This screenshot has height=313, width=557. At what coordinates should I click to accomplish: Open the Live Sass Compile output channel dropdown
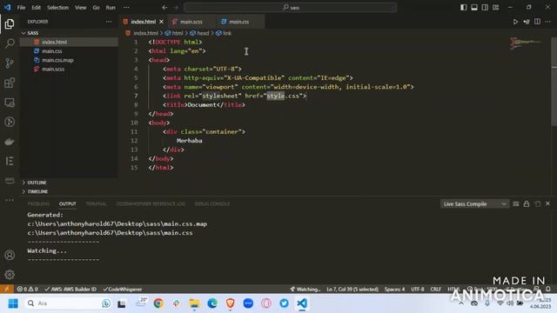click(474, 203)
